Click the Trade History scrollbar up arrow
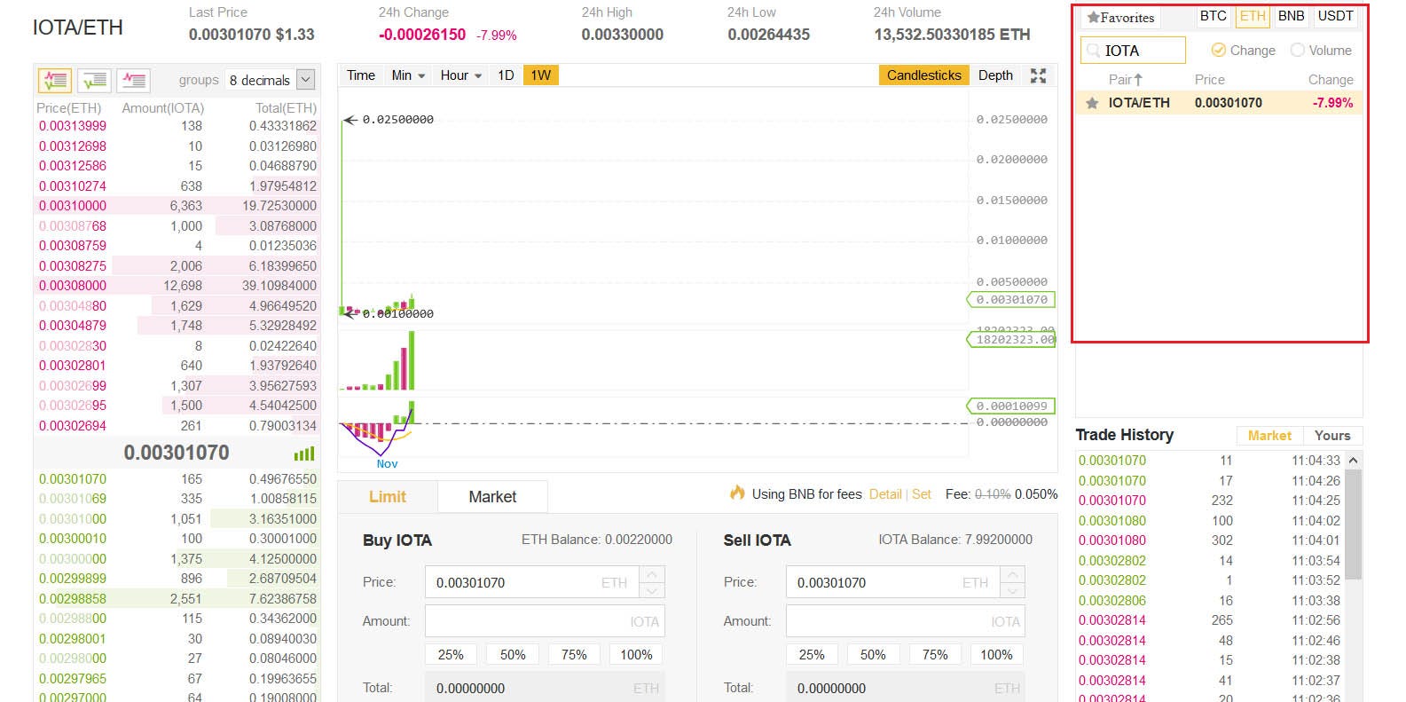Screen dimensions: 1406x702 pos(1353,460)
